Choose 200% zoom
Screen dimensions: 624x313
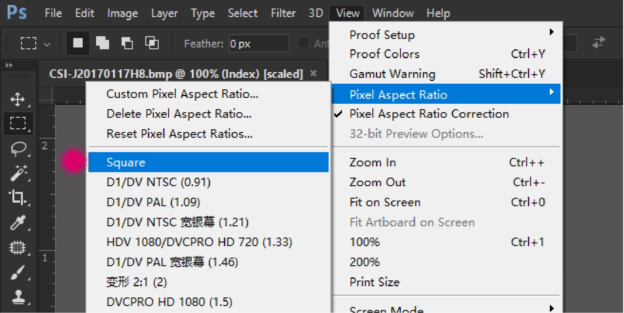click(446, 262)
